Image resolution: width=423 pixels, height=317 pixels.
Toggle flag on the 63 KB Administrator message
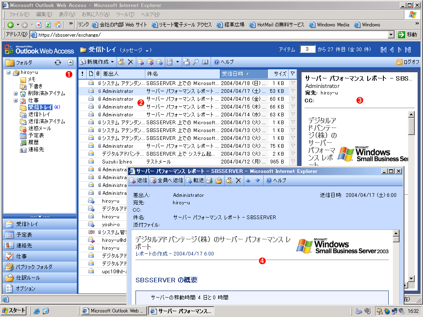coord(293,114)
